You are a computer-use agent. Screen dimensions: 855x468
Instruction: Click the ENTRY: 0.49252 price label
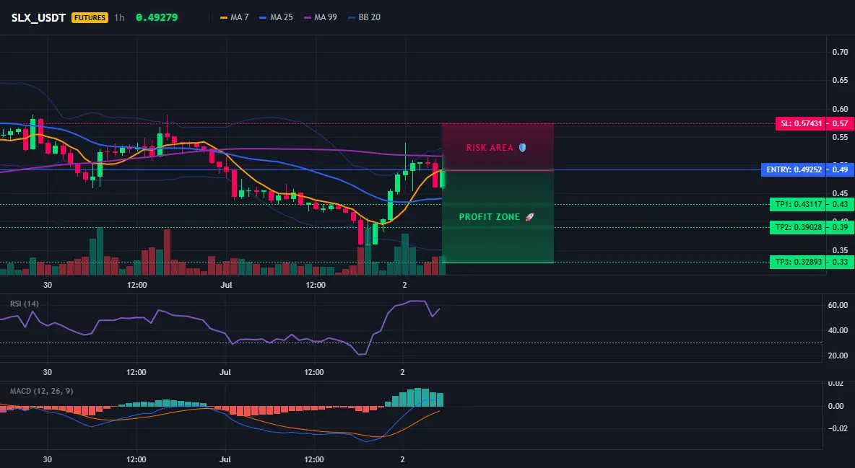coord(794,169)
